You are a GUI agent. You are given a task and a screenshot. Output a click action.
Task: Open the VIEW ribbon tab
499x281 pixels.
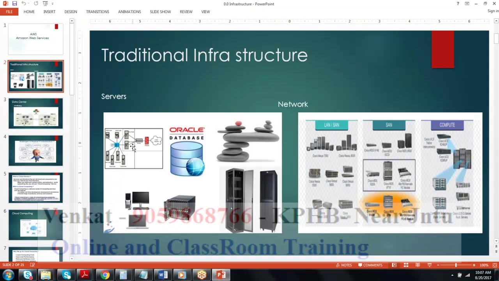click(x=205, y=12)
